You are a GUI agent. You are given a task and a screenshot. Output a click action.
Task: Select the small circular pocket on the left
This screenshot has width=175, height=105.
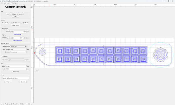click(x=42, y=52)
